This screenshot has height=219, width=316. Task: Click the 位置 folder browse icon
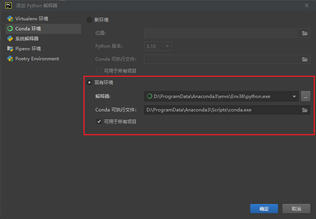(305, 33)
